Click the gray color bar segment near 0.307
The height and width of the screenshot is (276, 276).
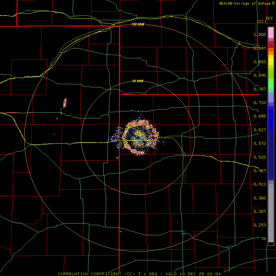[x=271, y=213]
